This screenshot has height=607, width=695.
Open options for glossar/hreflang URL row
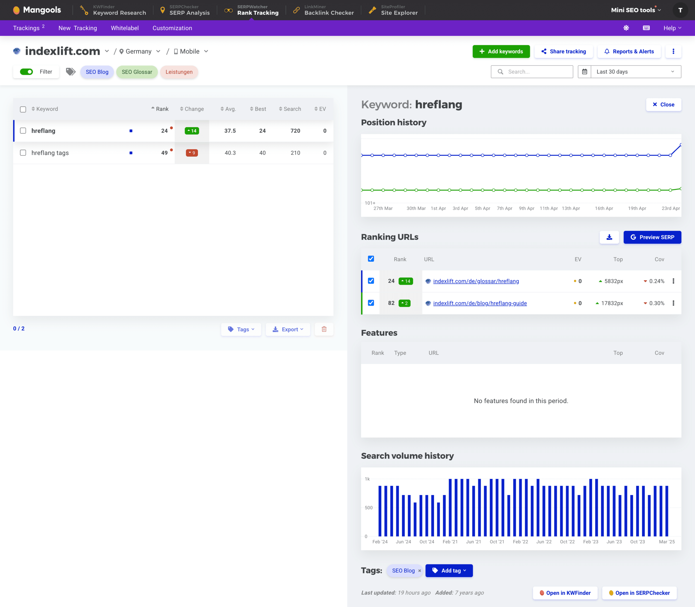pos(673,281)
